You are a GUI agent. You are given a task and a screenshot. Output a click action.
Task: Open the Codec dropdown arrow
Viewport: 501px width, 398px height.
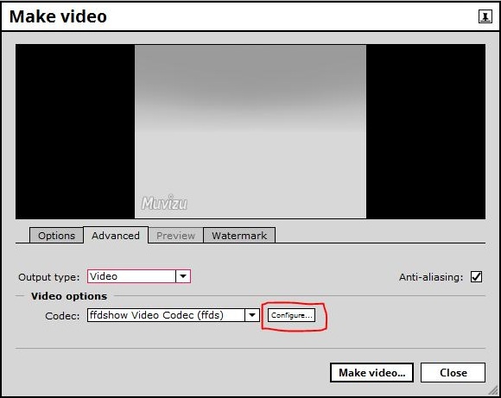coord(252,315)
